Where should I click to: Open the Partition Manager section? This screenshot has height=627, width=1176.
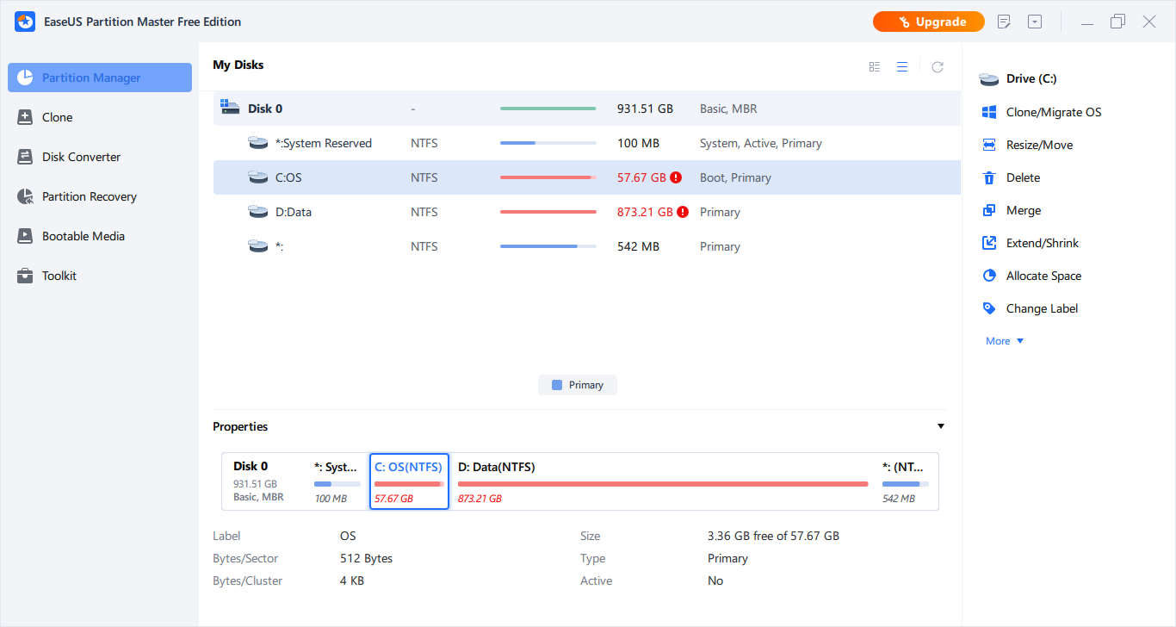click(100, 78)
